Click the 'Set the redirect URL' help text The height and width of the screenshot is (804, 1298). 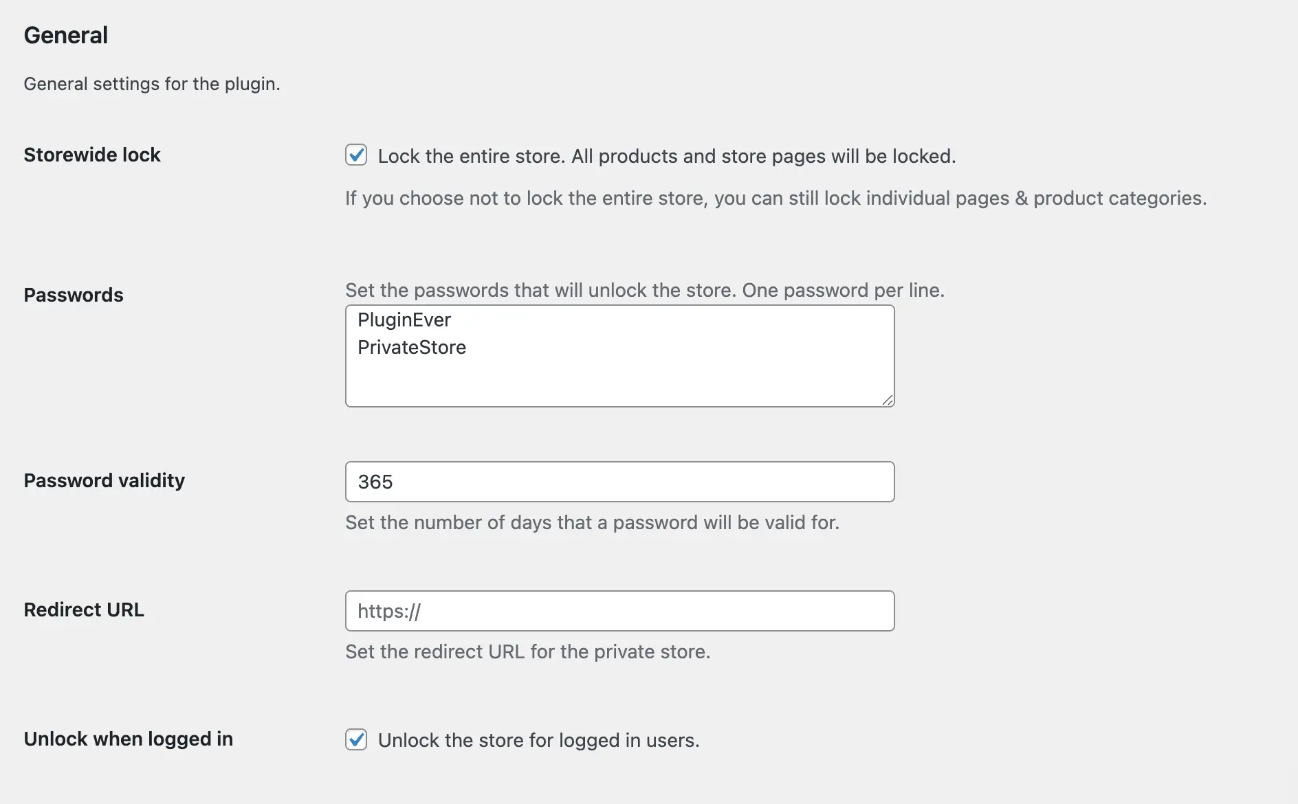527,652
